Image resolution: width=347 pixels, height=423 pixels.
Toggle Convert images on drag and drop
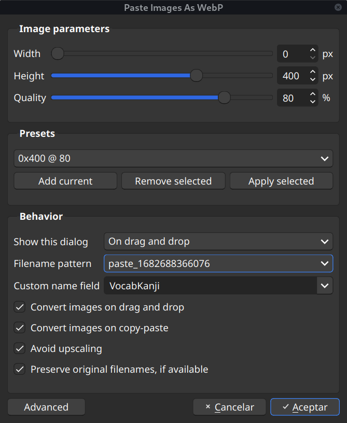point(20,307)
